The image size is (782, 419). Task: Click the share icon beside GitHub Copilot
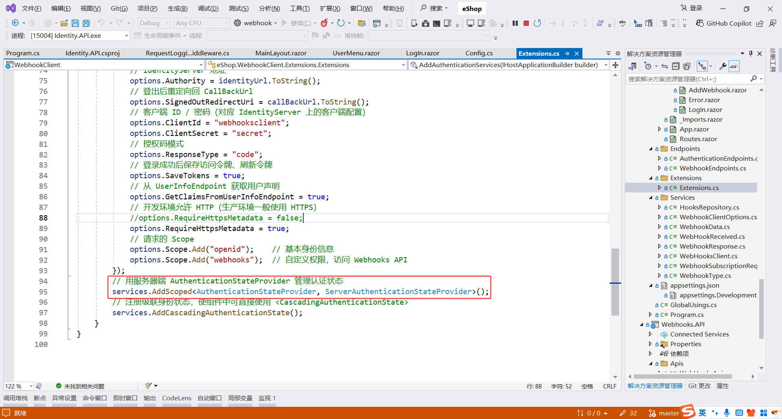tap(760, 23)
